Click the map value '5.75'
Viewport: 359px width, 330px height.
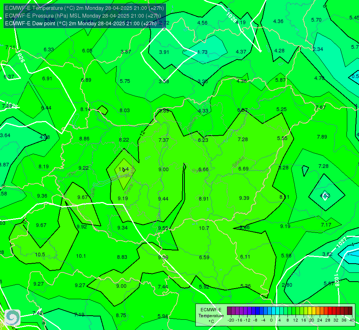point(125,81)
